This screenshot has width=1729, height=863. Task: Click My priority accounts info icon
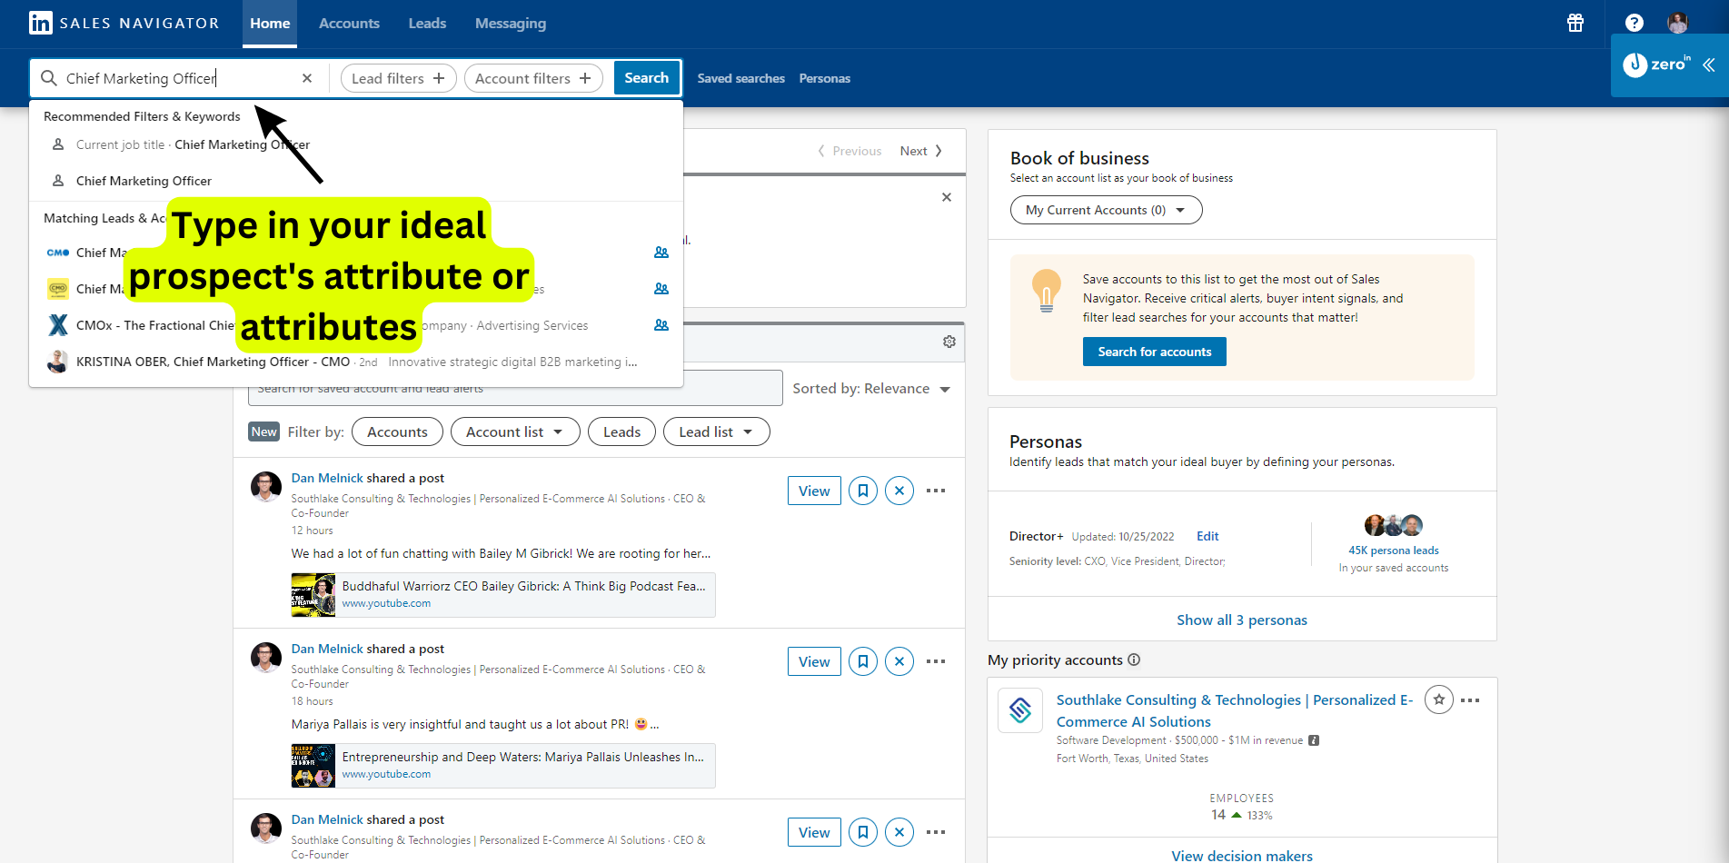(1134, 660)
